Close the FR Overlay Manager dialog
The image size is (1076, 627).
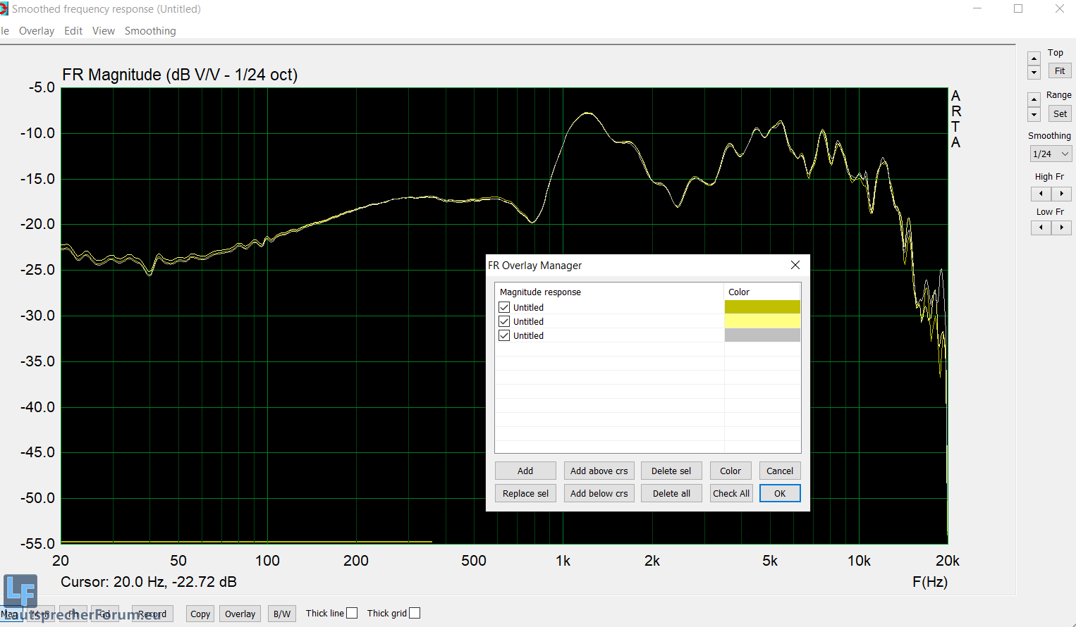[x=795, y=265]
